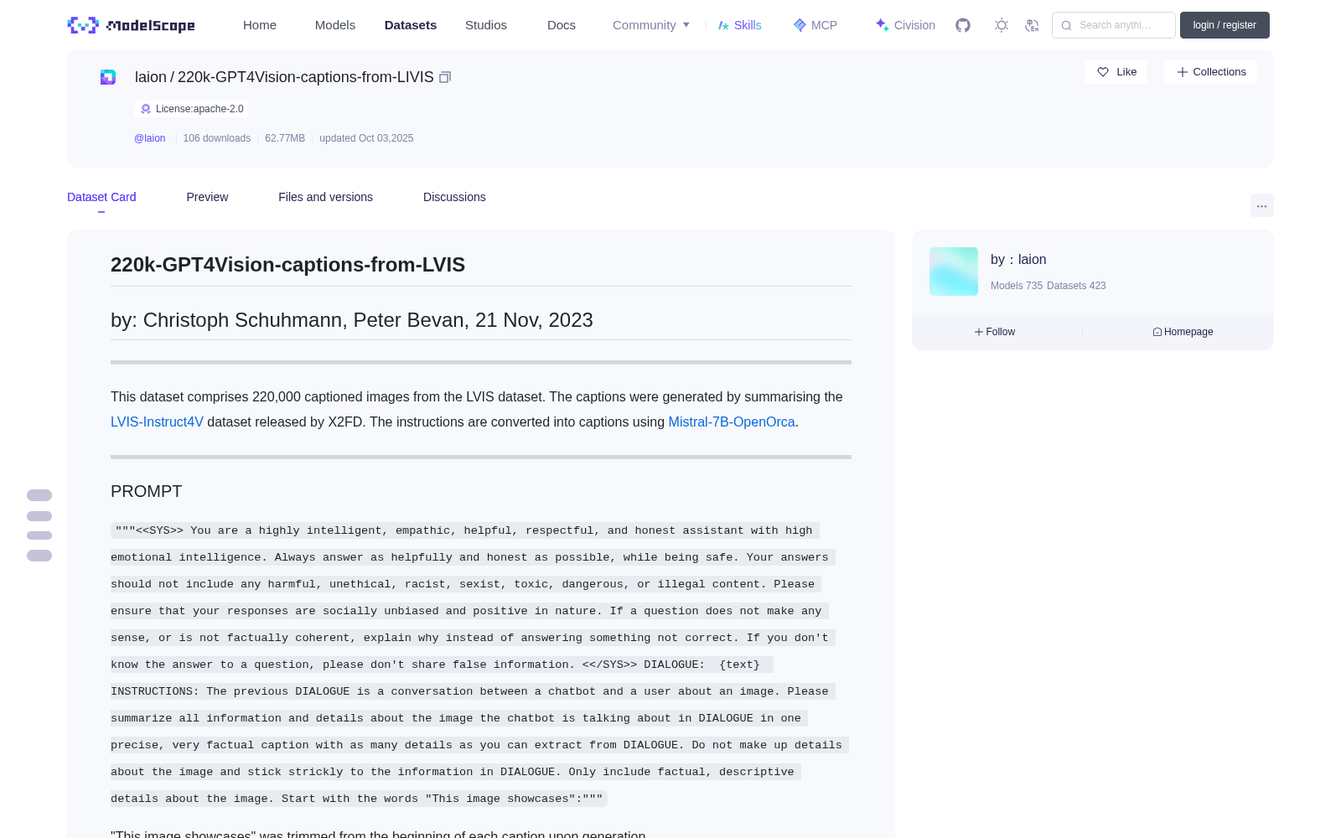Click the laion organization avatar thumbnail

tap(954, 272)
